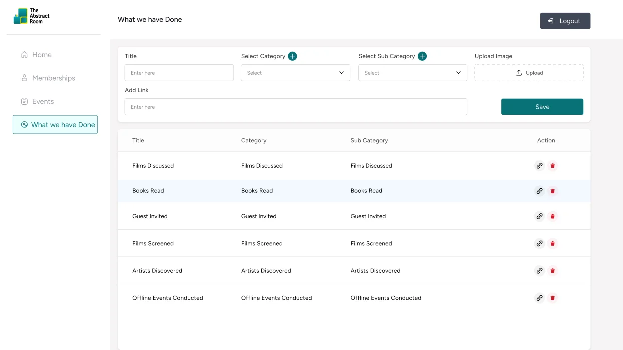Image resolution: width=623 pixels, height=350 pixels.
Task: Delete the Artists Discovered row
Action: [553, 271]
